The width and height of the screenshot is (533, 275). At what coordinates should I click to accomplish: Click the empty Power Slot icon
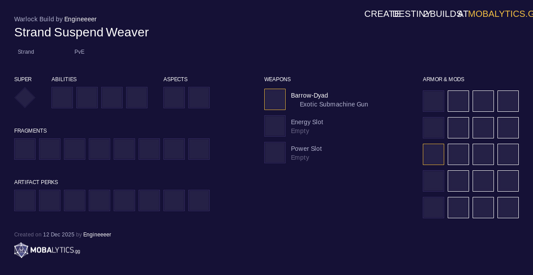275,153
